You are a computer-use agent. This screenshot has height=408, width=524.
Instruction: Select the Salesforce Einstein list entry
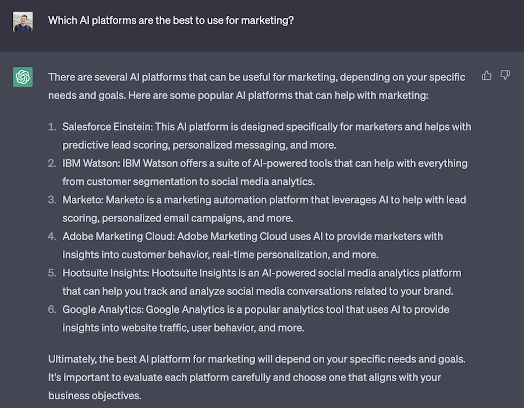[266, 135]
